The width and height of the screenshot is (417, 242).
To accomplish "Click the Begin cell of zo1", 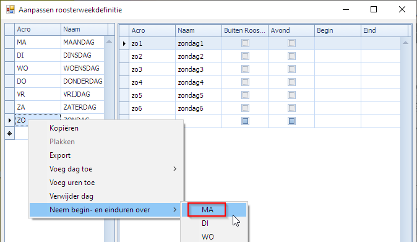I will 337,43.
